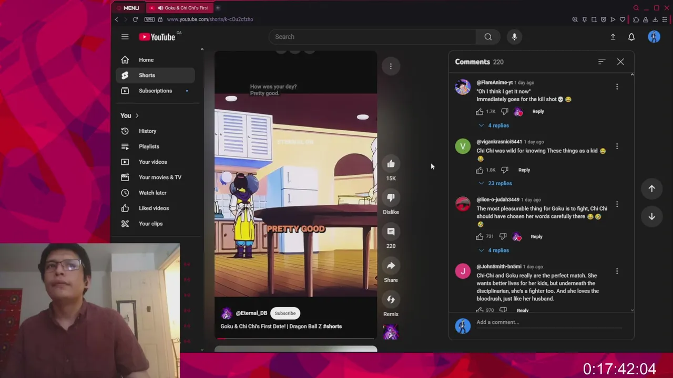Open Your videos in the sidebar
This screenshot has width=673, height=378.
[156, 162]
